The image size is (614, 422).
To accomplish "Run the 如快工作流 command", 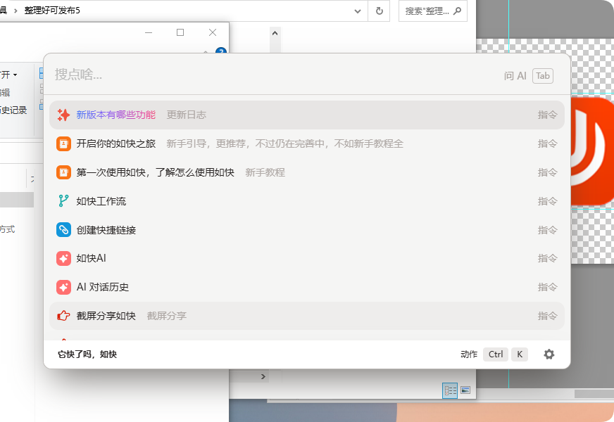I will [307, 201].
